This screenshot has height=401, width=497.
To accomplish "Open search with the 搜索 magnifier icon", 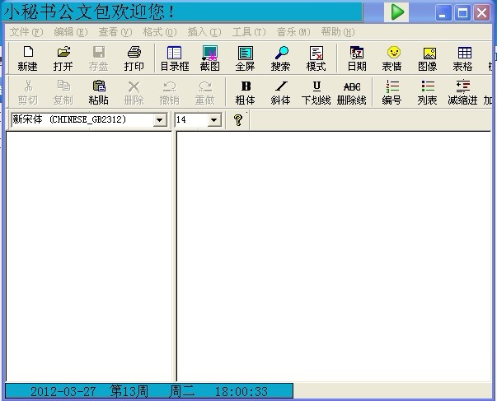I will point(281,58).
